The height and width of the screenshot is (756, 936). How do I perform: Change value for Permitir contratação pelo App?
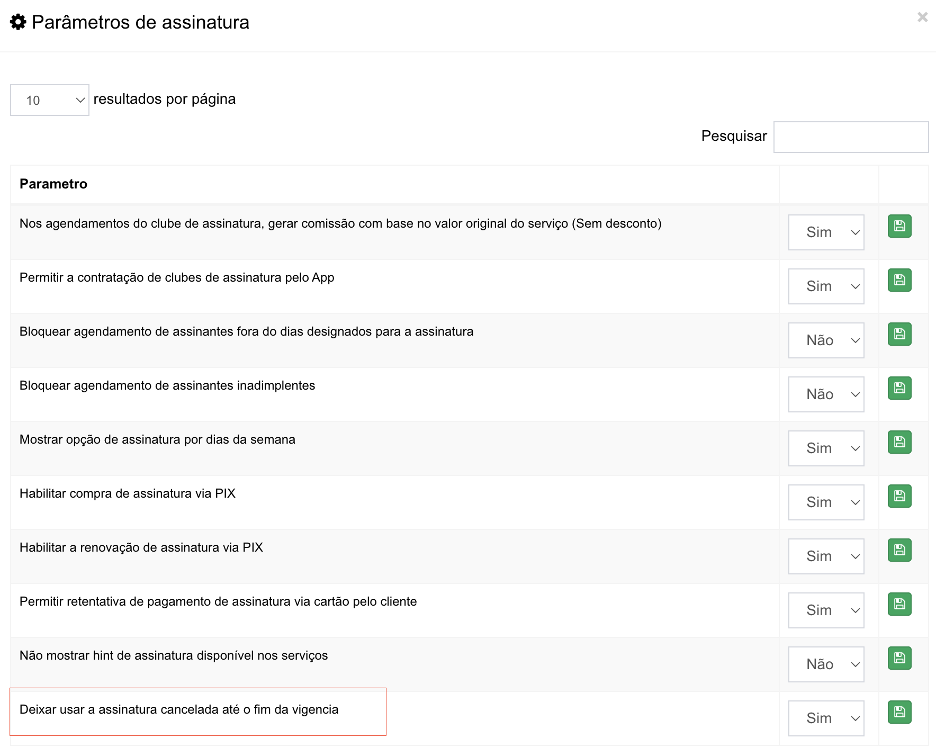[826, 286]
